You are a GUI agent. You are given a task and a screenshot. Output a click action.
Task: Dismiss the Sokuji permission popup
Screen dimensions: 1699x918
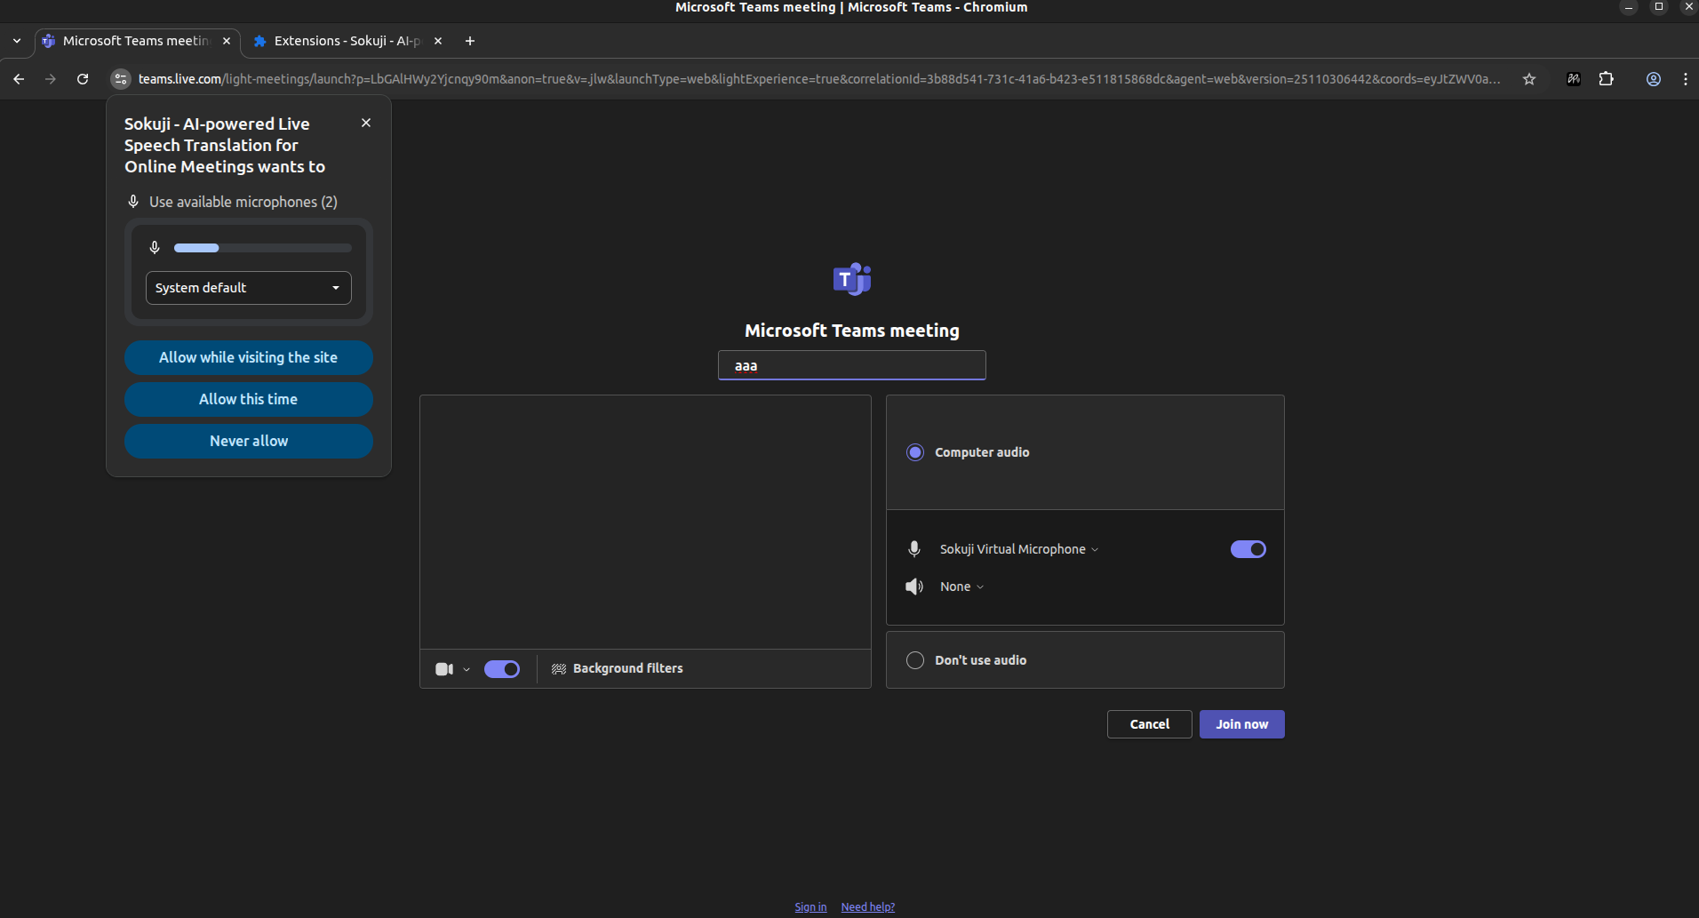tap(366, 123)
